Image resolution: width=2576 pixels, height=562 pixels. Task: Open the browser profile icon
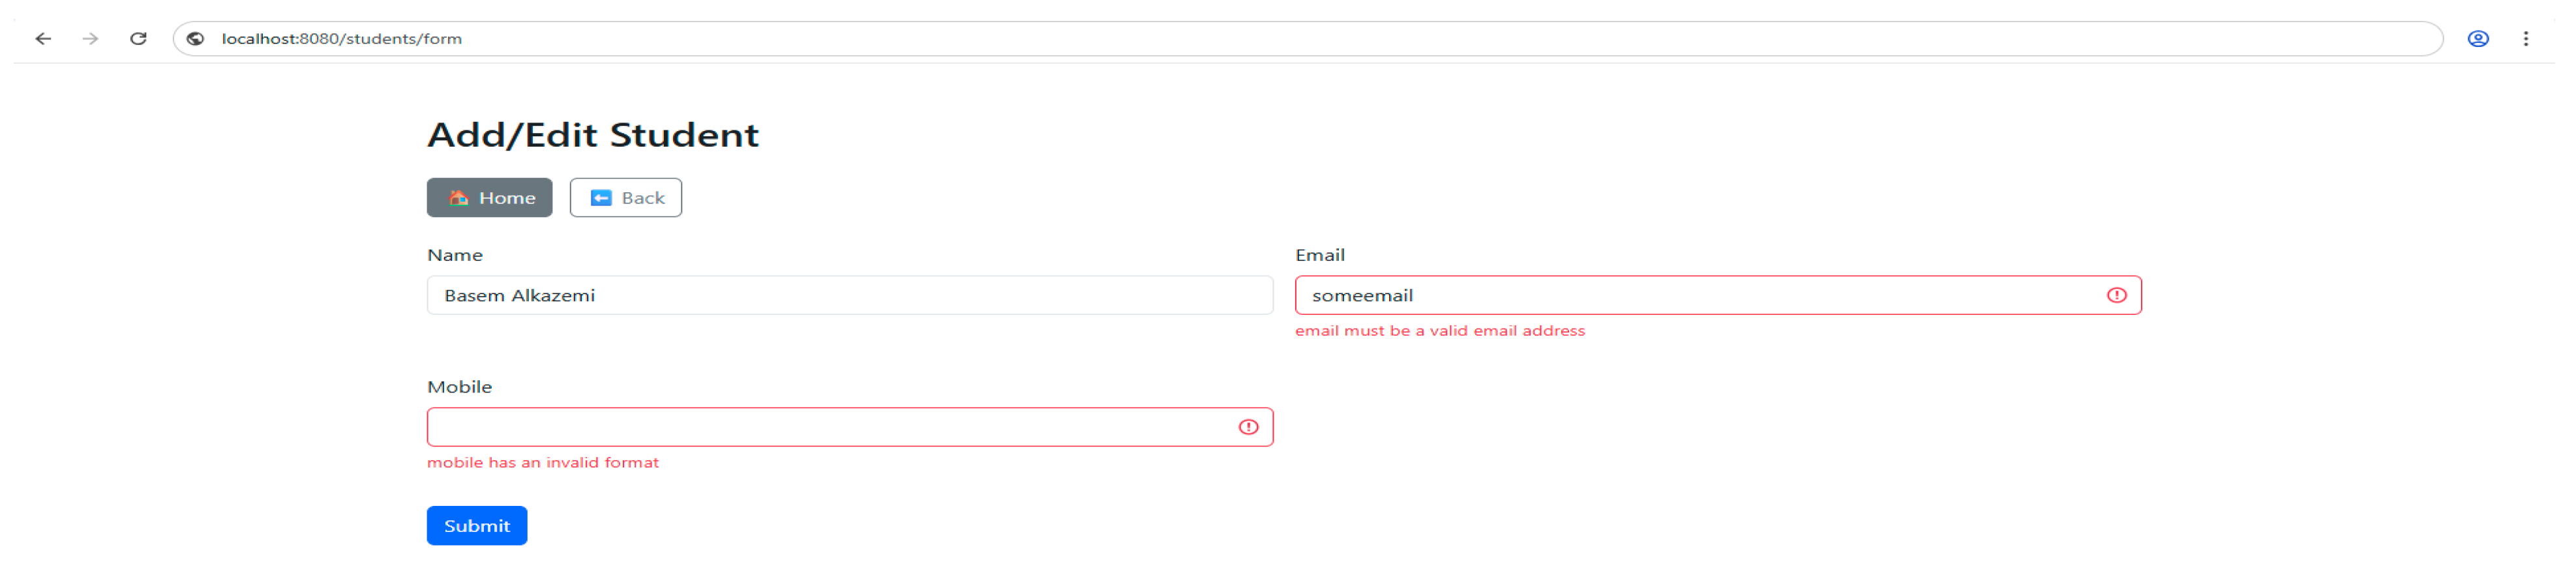(2477, 39)
